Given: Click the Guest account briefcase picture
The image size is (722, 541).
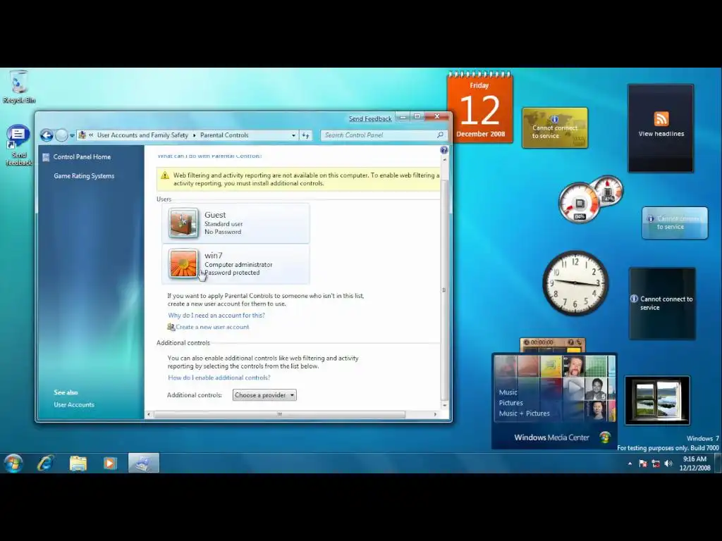Looking at the screenshot, I should coord(183,223).
